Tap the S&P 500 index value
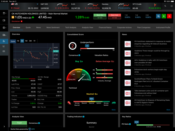The height and width of the screenshot is (131, 175). [x=44, y=8]
